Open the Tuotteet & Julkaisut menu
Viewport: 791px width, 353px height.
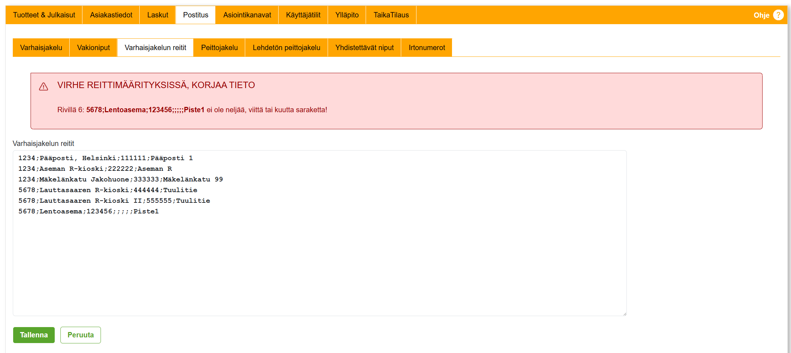[x=44, y=15]
